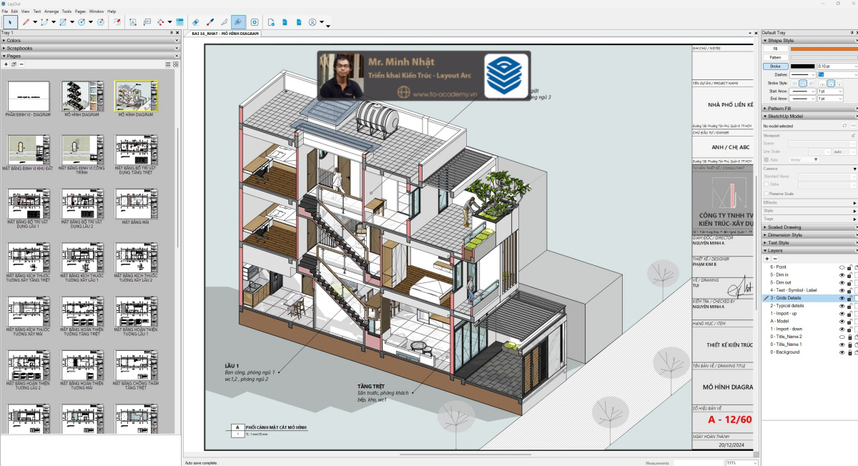Toggle the Pattern button
The height and width of the screenshot is (466, 858).
point(776,57)
